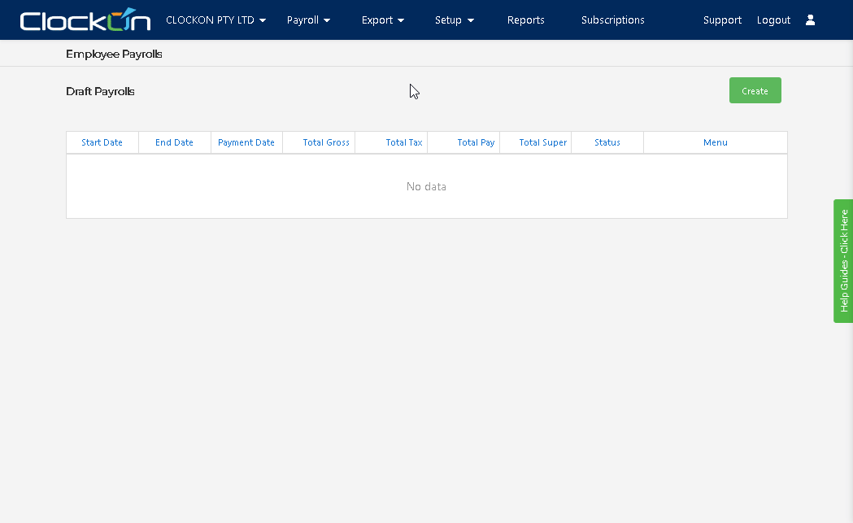Viewport: 853px width, 523px height.
Task: Sort payrolls by Total Gross column
Action: coord(325,142)
